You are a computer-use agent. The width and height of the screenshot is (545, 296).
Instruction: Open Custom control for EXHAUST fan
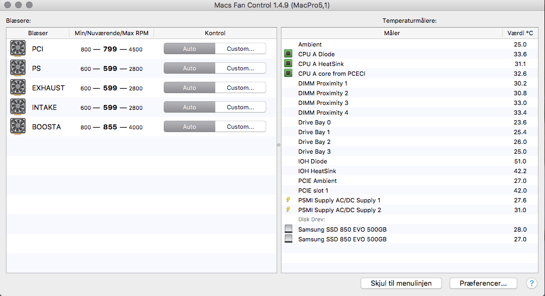pos(241,88)
